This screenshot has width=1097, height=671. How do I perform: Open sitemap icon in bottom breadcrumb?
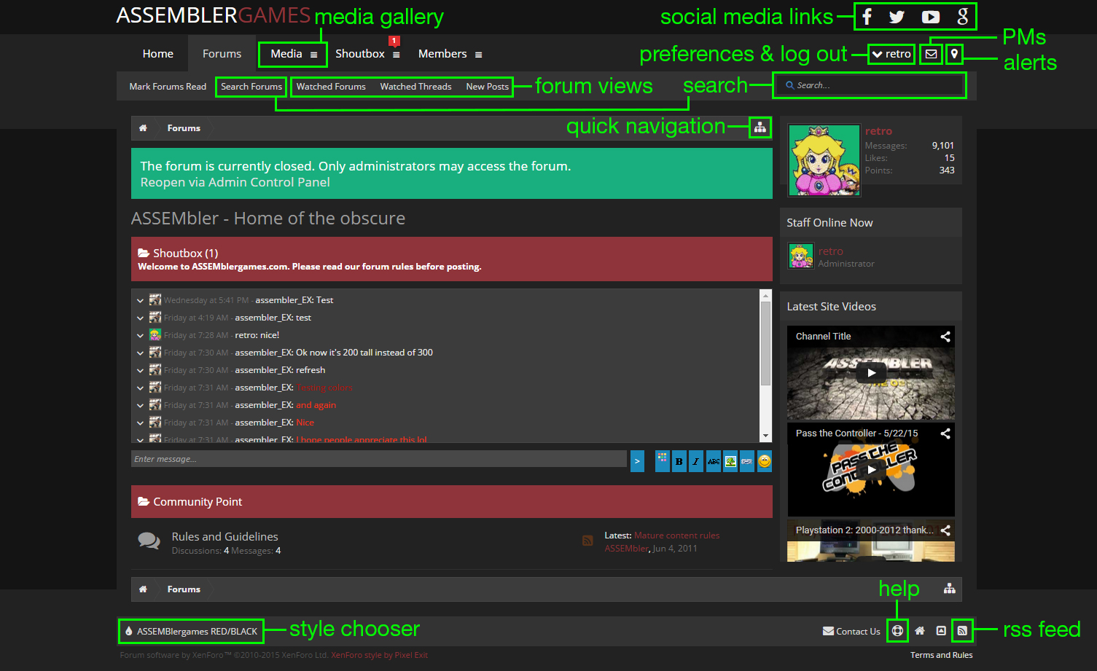[x=949, y=589]
